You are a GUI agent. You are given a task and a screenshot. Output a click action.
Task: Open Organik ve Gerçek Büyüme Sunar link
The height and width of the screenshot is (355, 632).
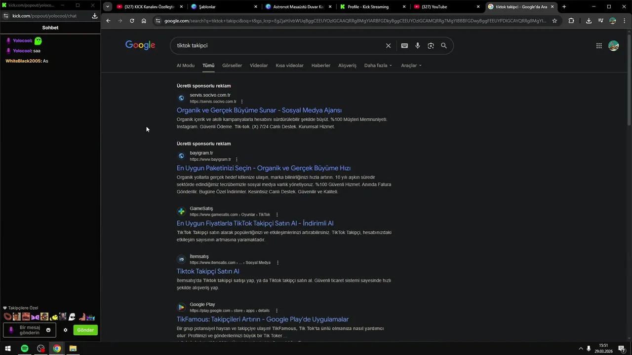point(259,110)
